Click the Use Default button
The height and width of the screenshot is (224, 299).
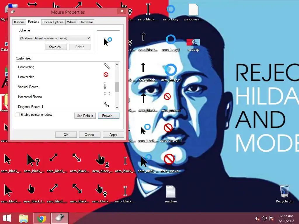[x=85, y=116]
